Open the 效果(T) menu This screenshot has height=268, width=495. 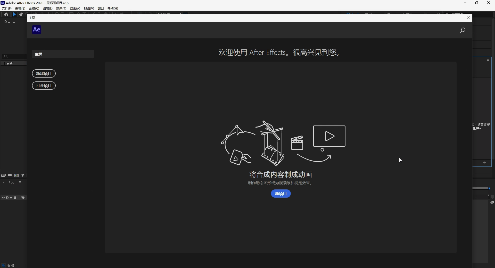pos(61,8)
